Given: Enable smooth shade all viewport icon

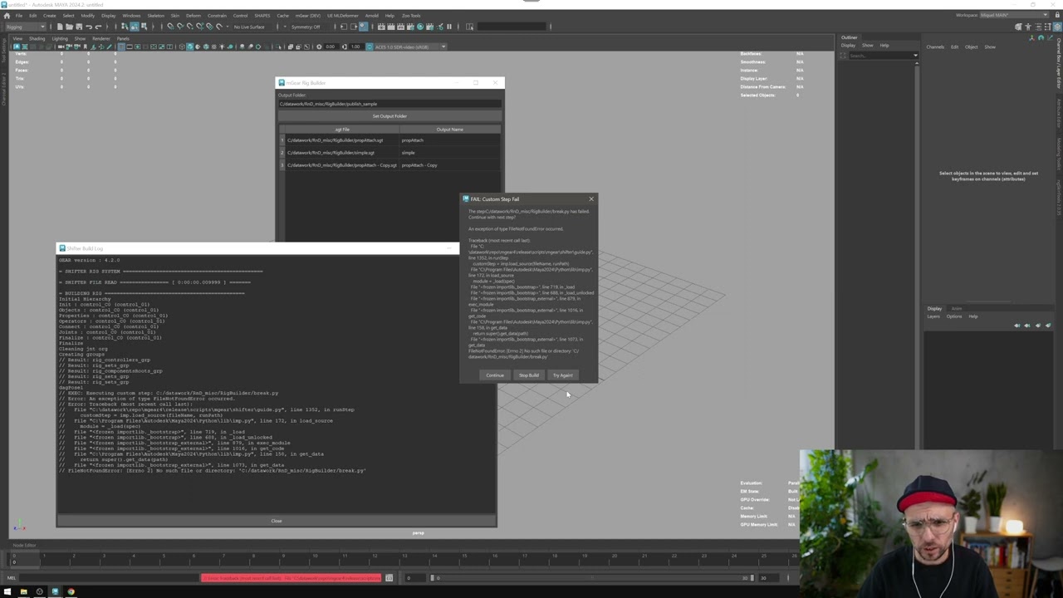Looking at the screenshot, I should click(189, 47).
